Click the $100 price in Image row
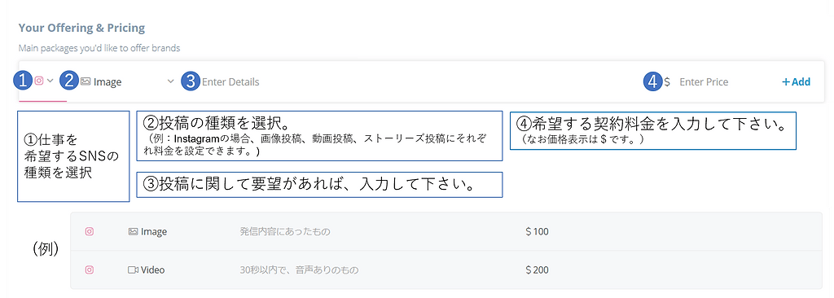Screen dimensions: 834x298 point(537,232)
